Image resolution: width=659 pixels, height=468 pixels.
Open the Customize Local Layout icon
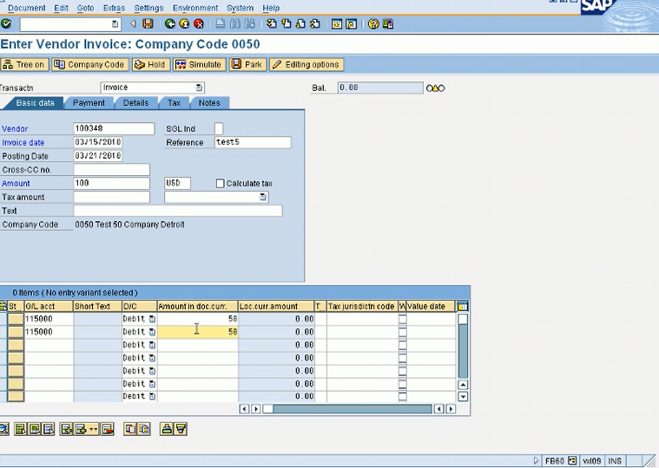click(387, 24)
